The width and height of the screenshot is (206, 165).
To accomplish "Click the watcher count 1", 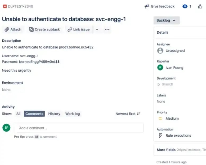I will click(190, 6).
